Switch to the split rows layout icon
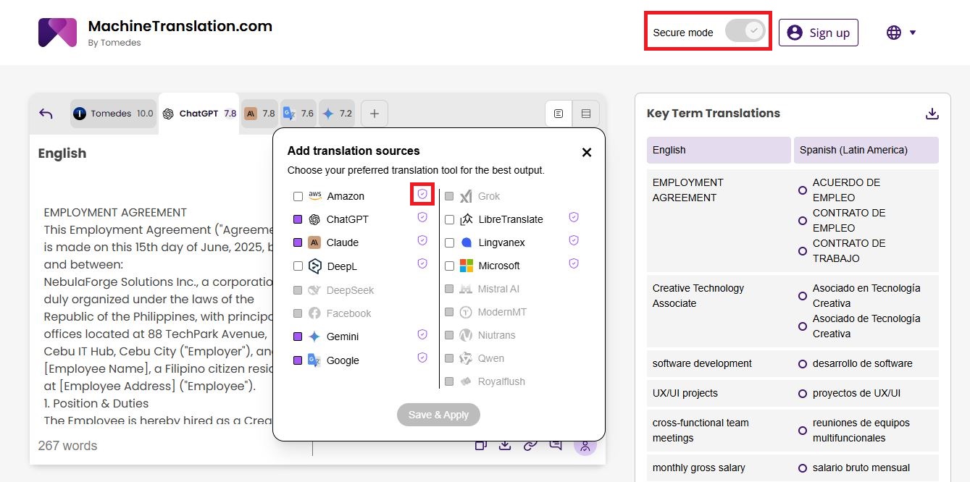Screen dimensions: 970x482 [x=586, y=114]
